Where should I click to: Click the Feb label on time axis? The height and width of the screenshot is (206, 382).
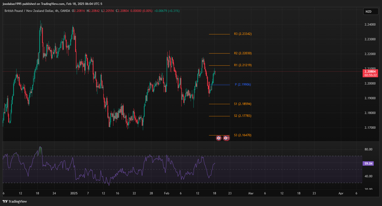pos(167,193)
